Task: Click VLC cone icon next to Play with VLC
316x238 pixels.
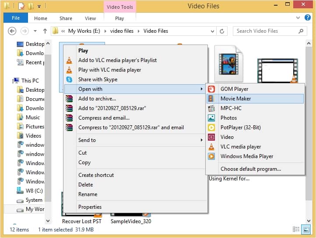Action: [x=69, y=70]
